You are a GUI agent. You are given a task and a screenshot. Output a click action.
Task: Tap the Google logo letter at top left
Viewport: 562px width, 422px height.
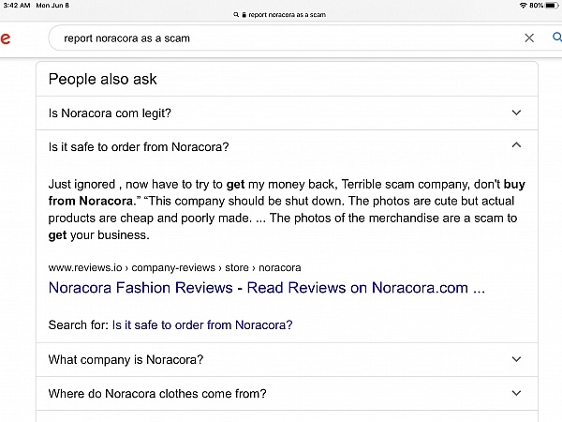click(5, 38)
